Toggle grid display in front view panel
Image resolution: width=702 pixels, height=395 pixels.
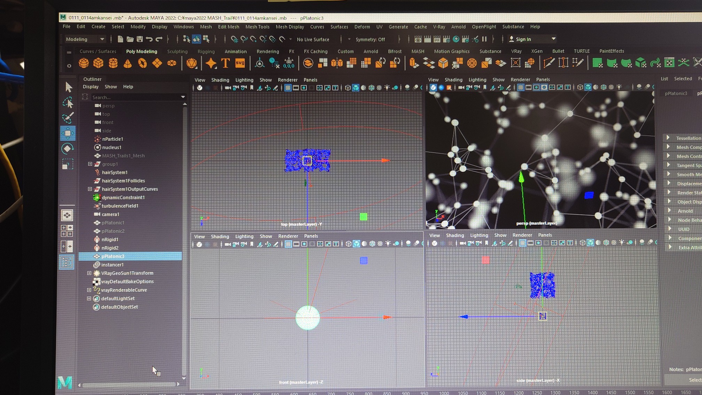pyautogui.click(x=288, y=244)
